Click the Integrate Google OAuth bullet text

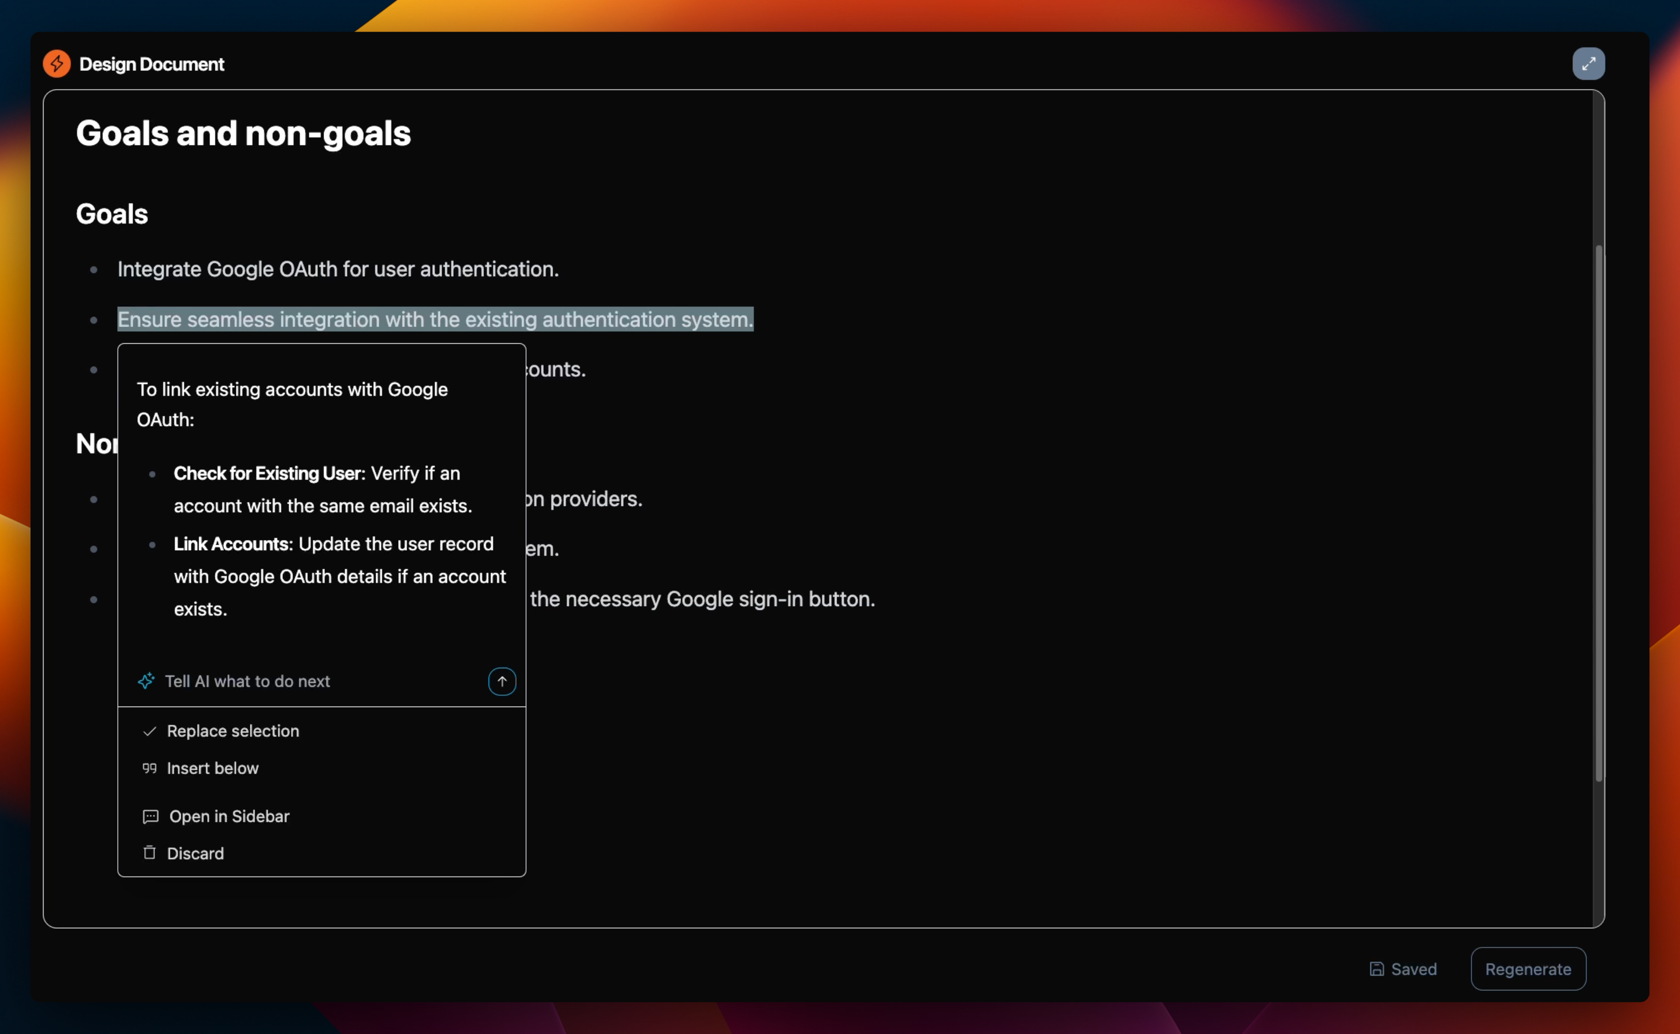coord(338,270)
